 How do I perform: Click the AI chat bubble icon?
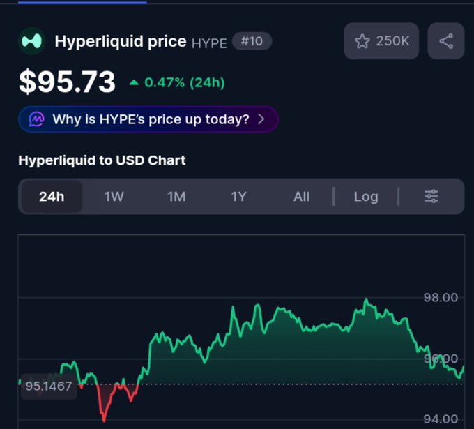coord(36,119)
